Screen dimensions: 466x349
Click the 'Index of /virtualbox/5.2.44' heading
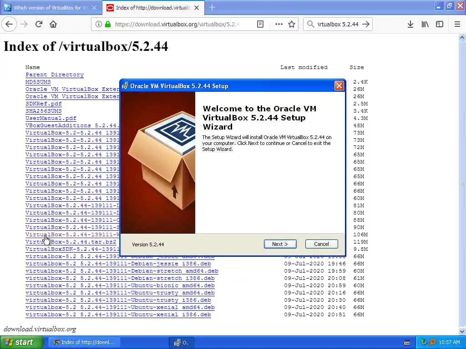coord(86,46)
